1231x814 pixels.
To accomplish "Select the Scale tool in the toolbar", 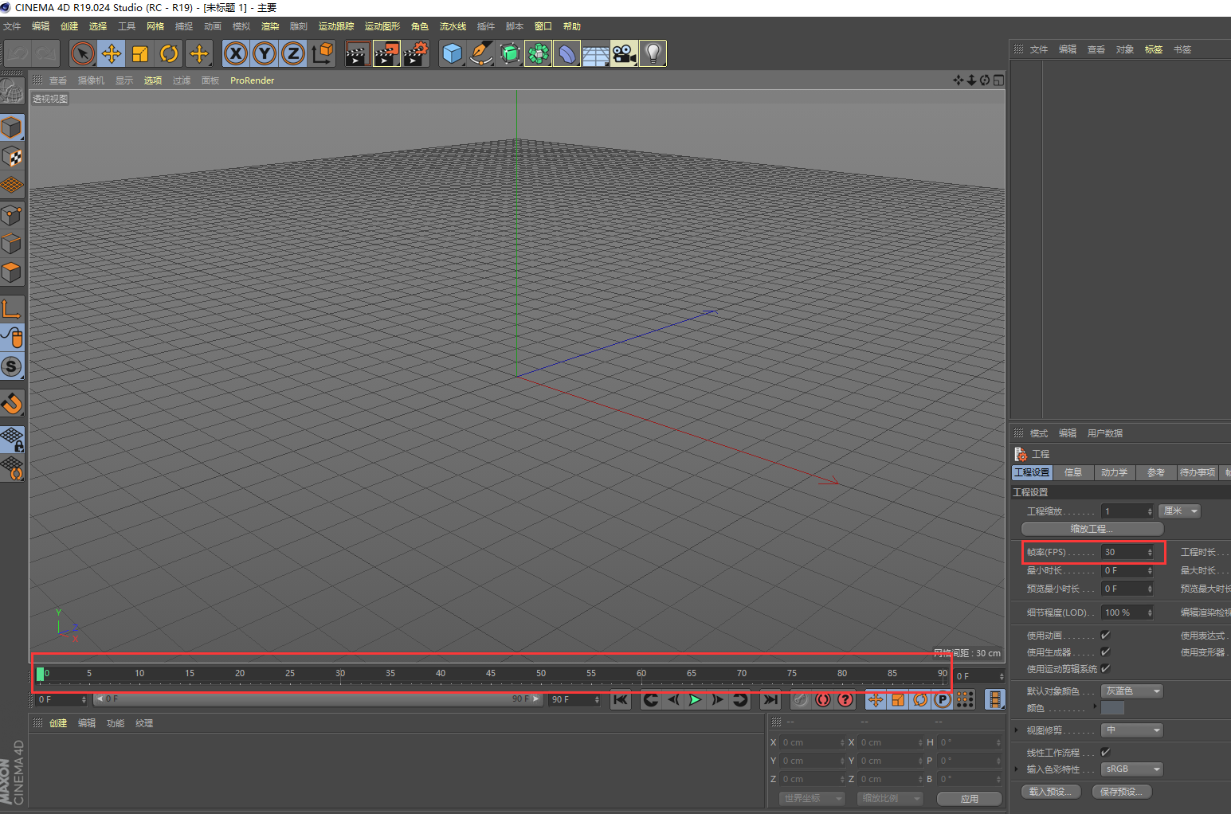I will tap(140, 53).
